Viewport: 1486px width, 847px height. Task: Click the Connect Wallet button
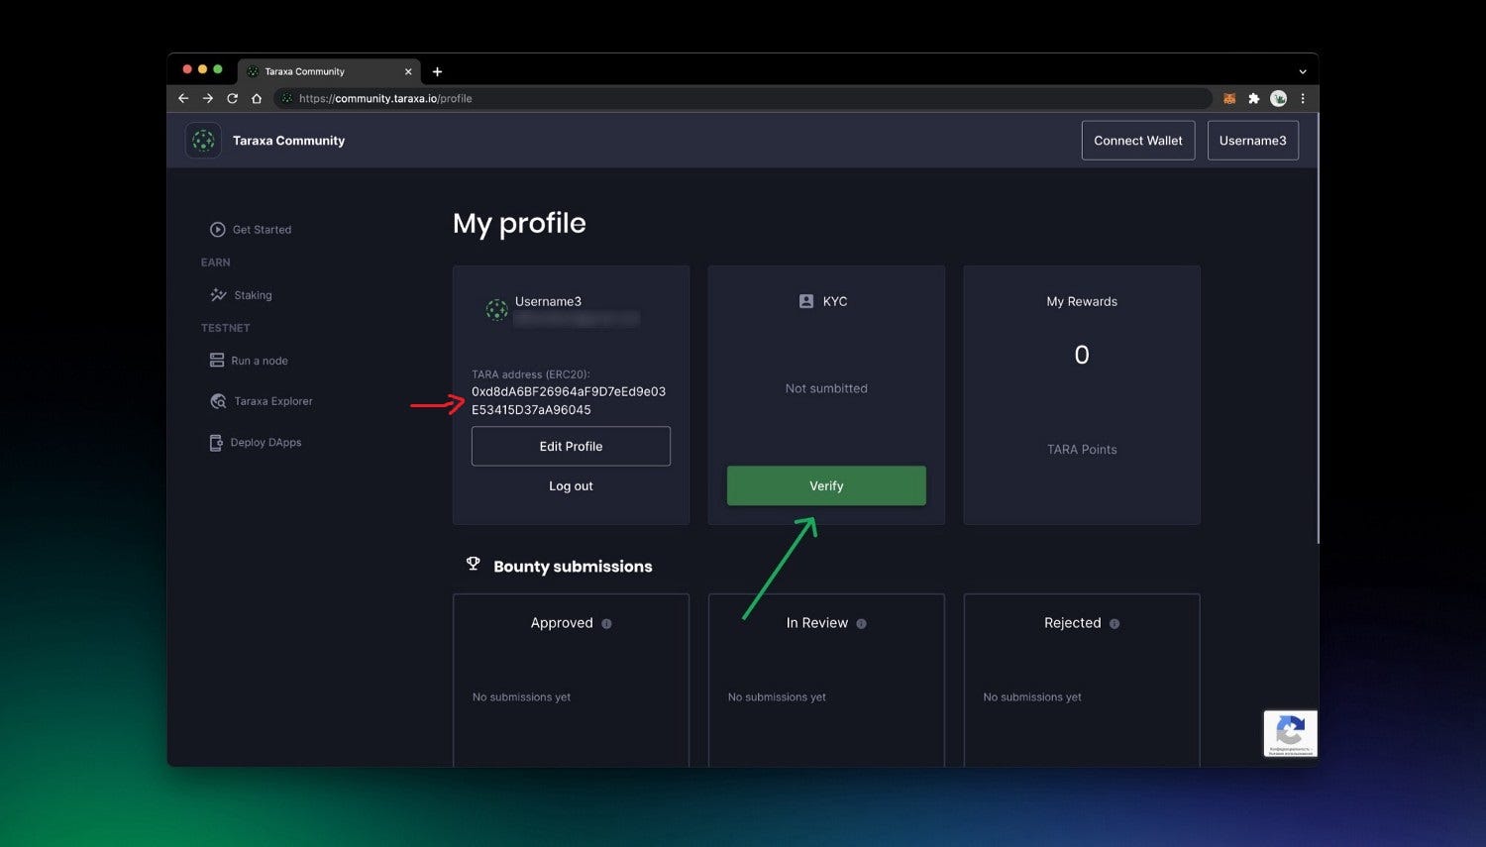1138,141
